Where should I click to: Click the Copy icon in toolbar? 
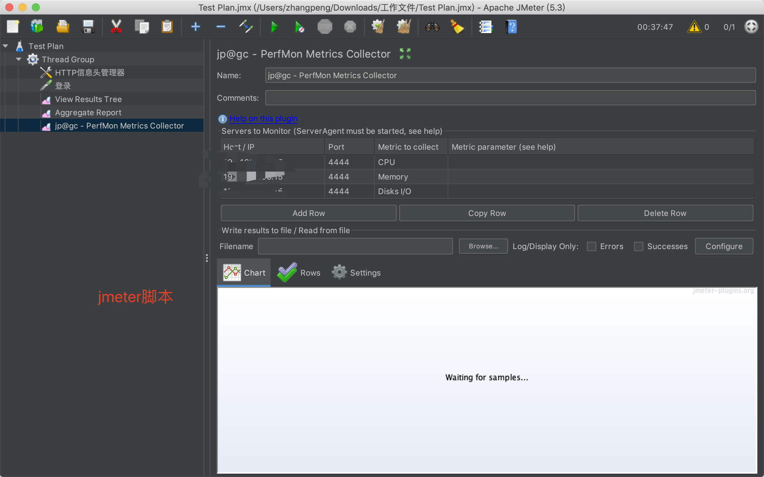click(142, 27)
